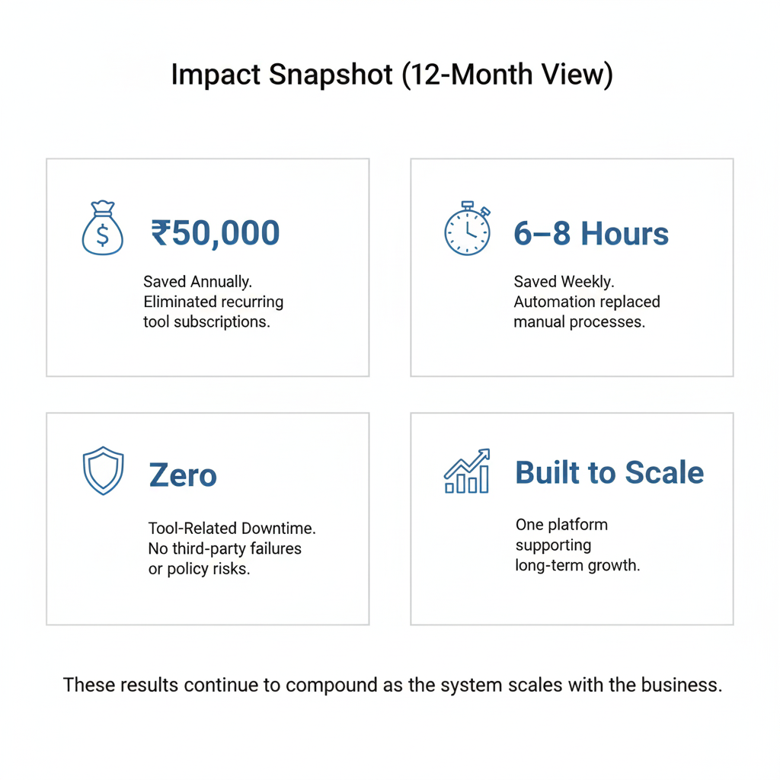The height and width of the screenshot is (780, 780).
Task: Select the No third-party failures text
Action: click(x=225, y=548)
